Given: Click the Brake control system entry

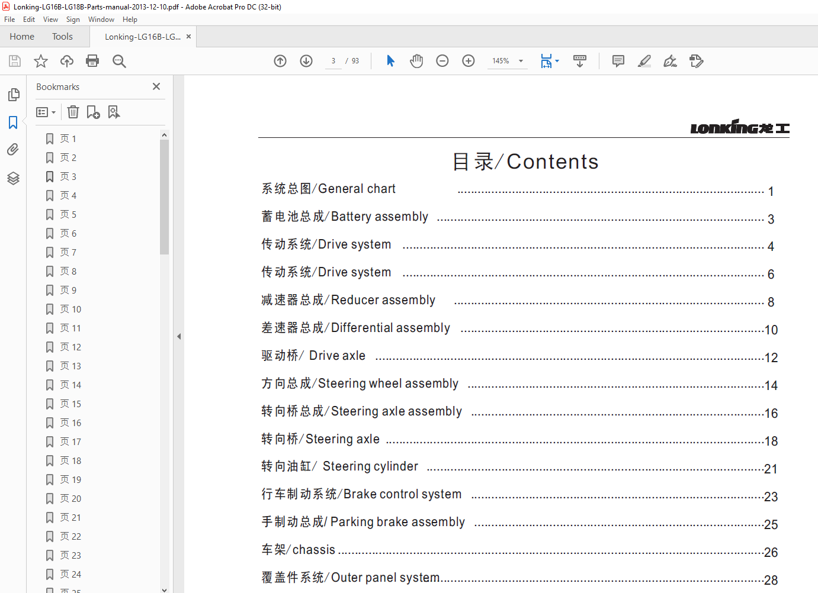Looking at the screenshot, I should pos(519,495).
